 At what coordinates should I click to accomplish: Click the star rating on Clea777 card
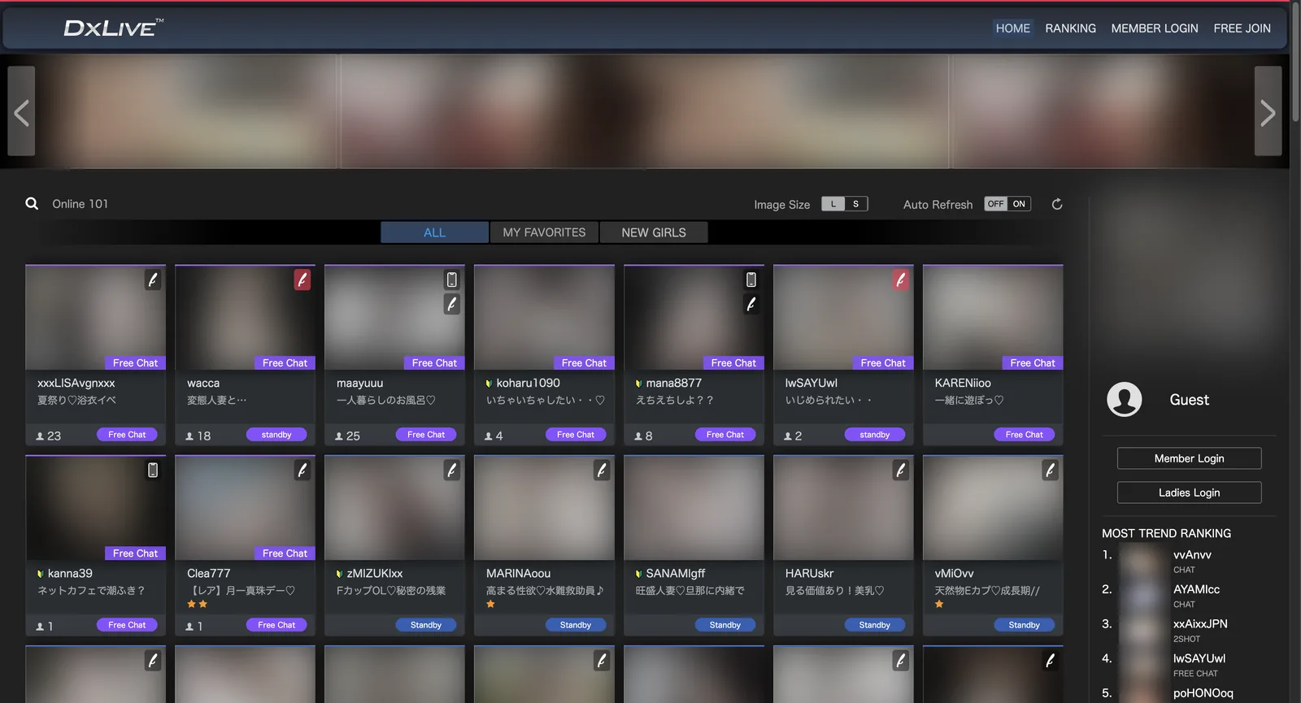(198, 604)
